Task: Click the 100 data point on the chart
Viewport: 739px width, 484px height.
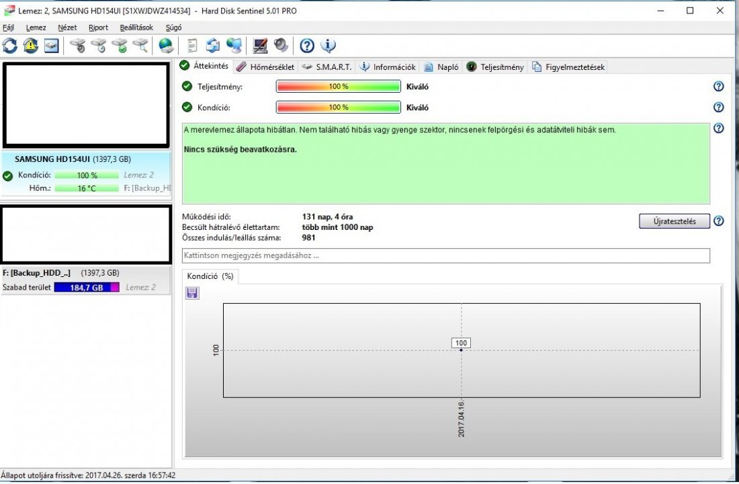Action: pos(461,350)
